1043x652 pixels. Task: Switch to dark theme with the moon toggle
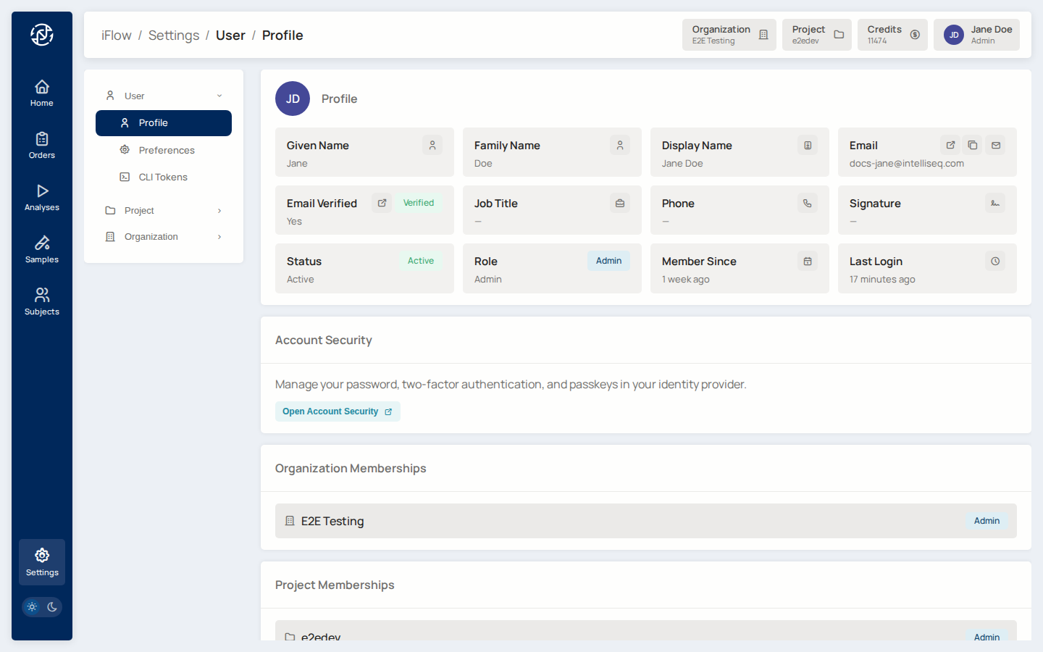click(52, 607)
